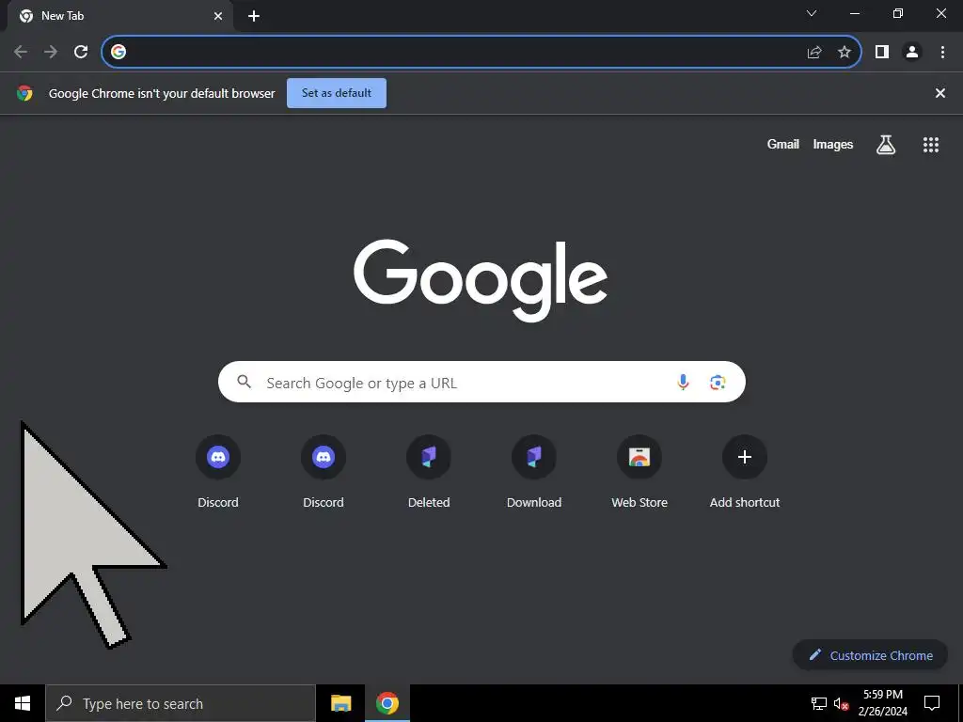Image resolution: width=963 pixels, height=722 pixels.
Task: Click the Windows taskbar search field
Action: [x=181, y=703]
